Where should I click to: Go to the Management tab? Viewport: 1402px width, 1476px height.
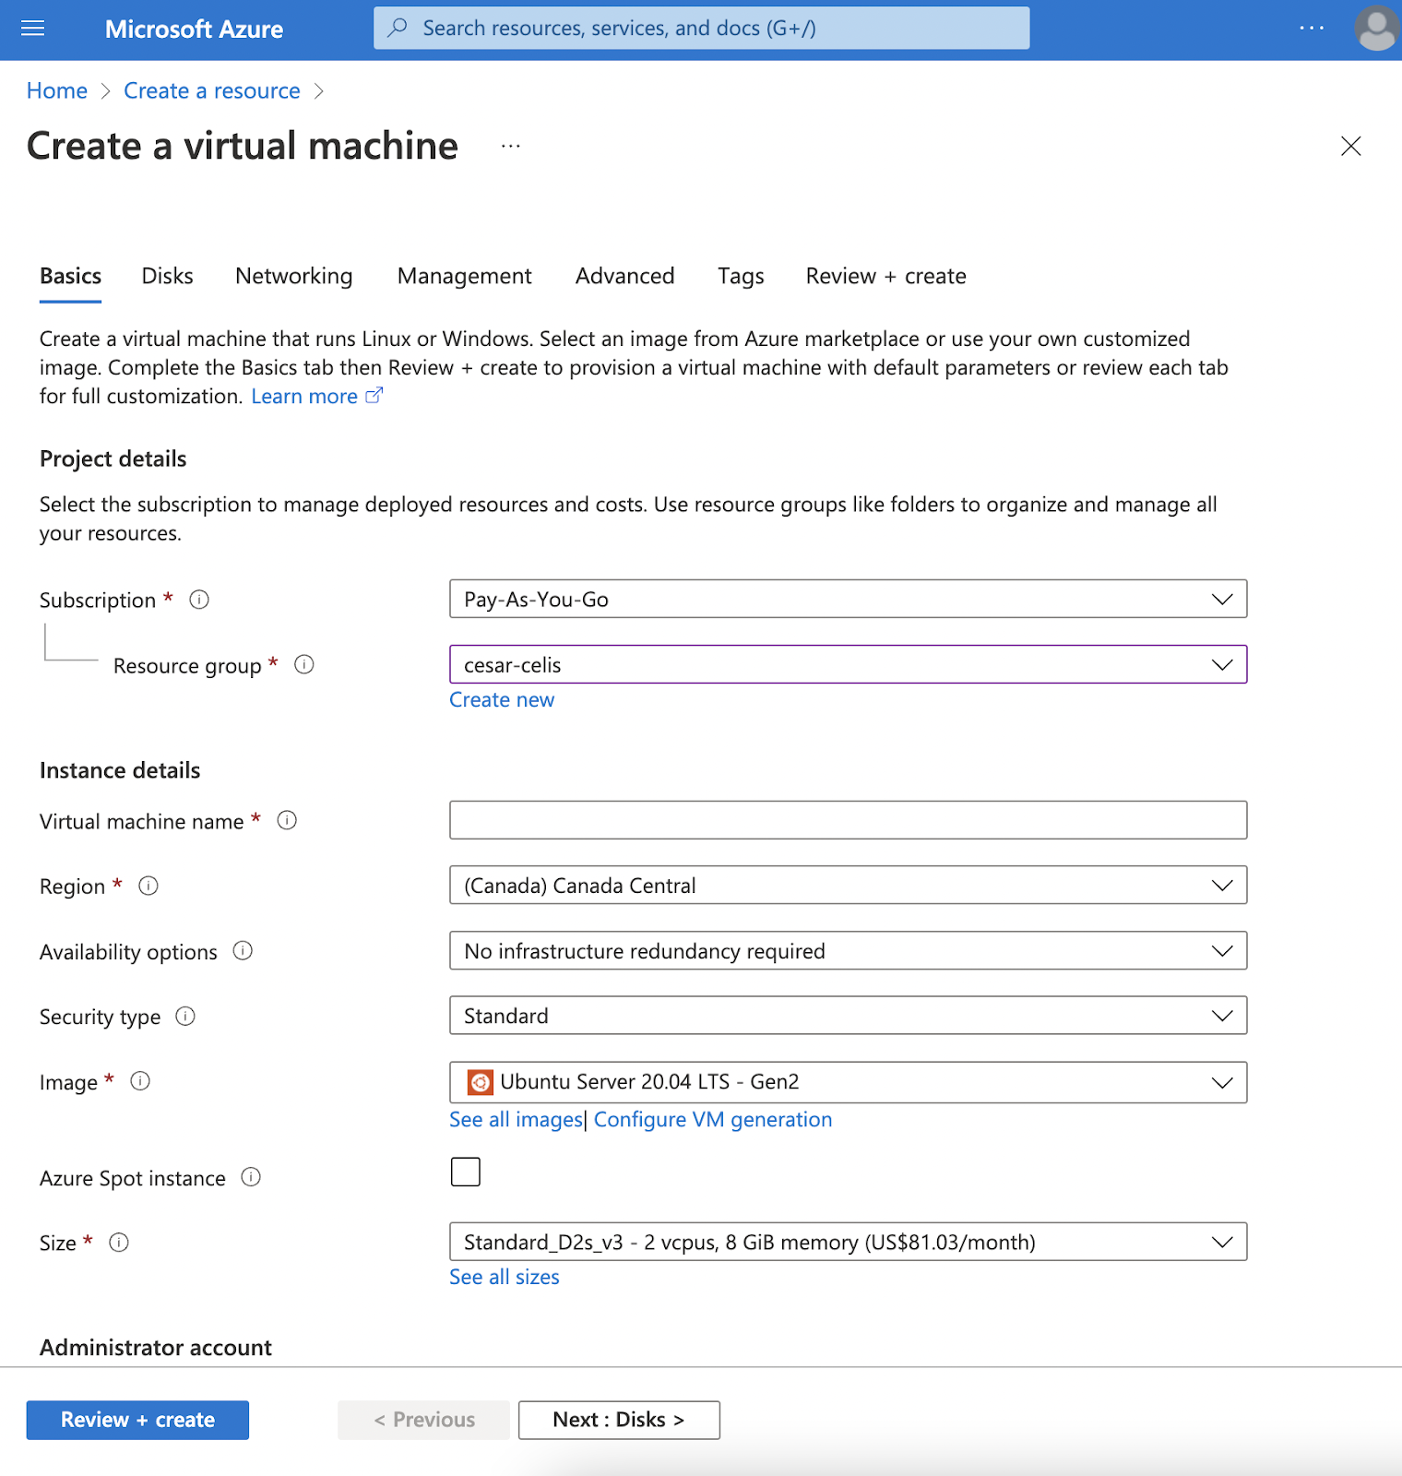(464, 277)
